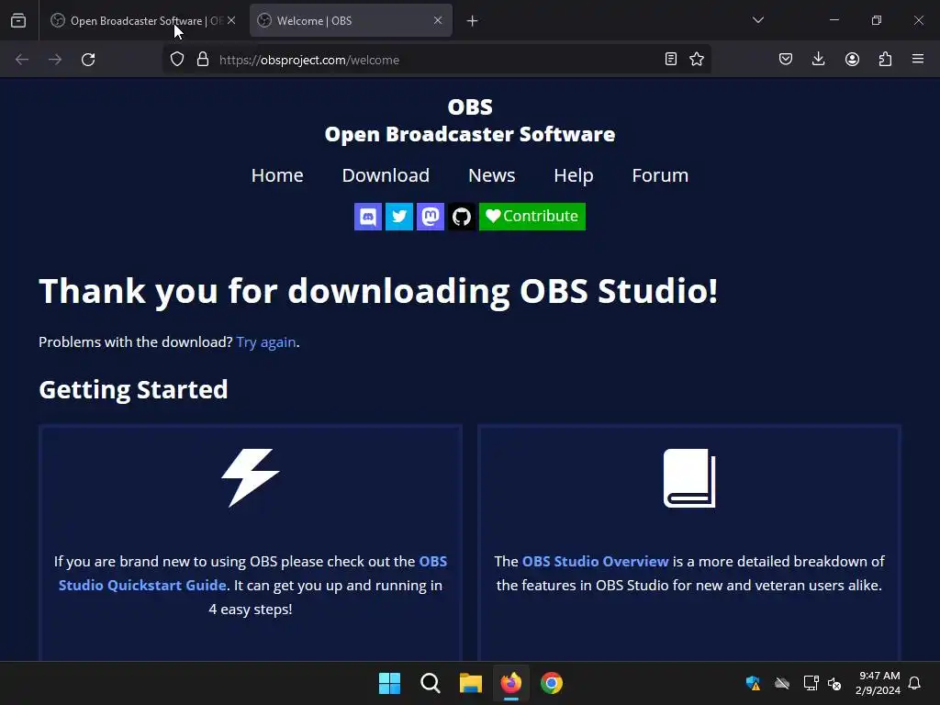The width and height of the screenshot is (940, 705).
Task: Open the Extensions puzzle icon
Action: [x=885, y=59]
